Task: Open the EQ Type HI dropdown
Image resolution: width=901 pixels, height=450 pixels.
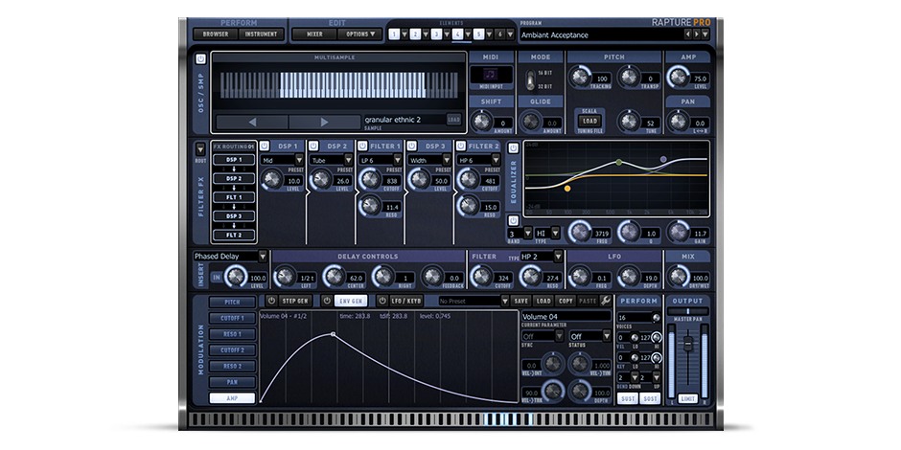Action: 547,233
